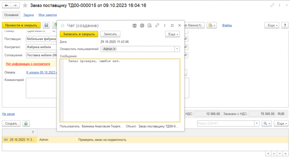This screenshot has height=159, width=290.
Task: Remove the Admin tag with its X
Action: (x=114, y=49)
